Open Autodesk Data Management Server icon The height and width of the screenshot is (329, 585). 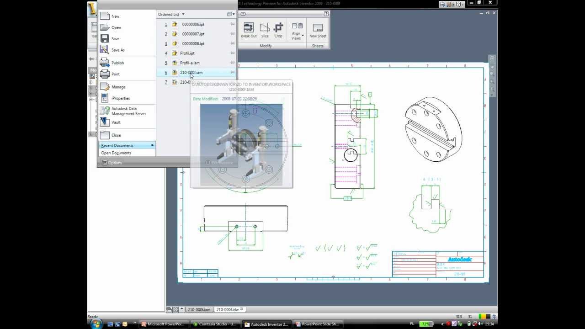(105, 111)
